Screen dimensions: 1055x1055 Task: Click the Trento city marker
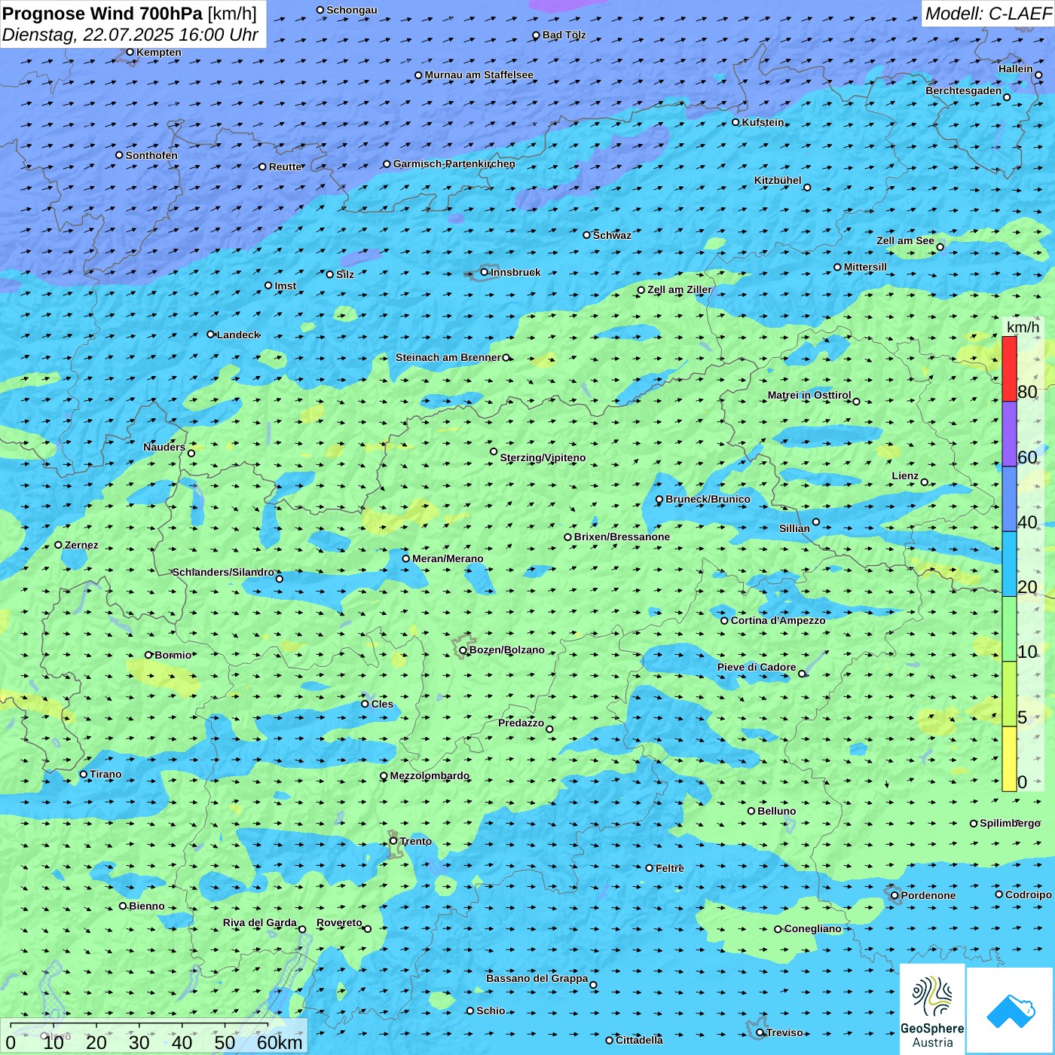[x=393, y=841]
